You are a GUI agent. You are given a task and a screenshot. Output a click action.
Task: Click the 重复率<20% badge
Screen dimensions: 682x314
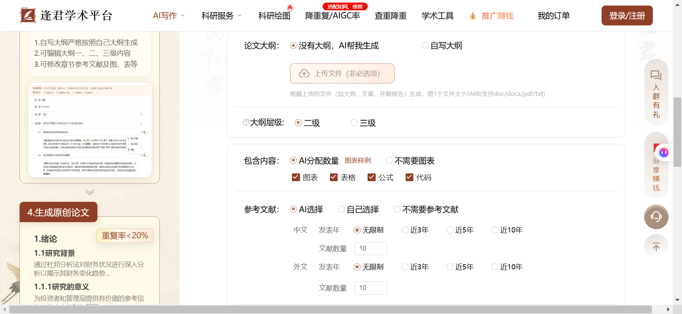coord(125,235)
